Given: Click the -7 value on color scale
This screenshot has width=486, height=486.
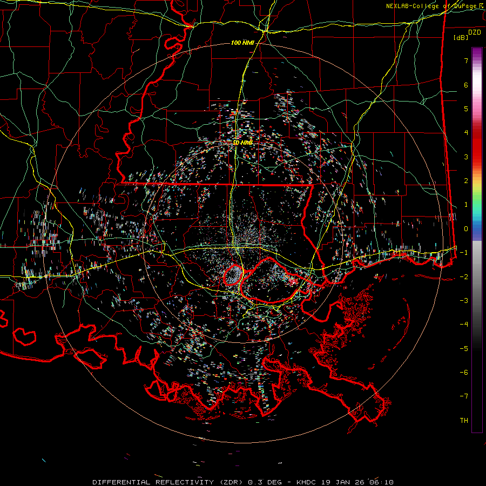Looking at the screenshot, I should click(x=464, y=396).
